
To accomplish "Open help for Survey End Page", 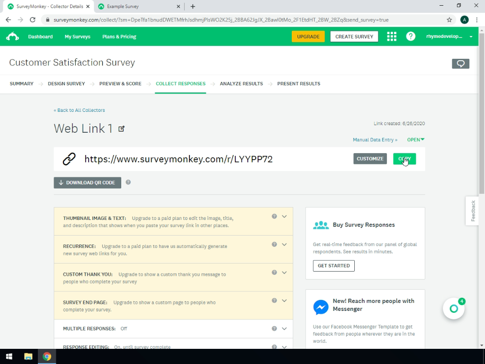I will 274,300.
